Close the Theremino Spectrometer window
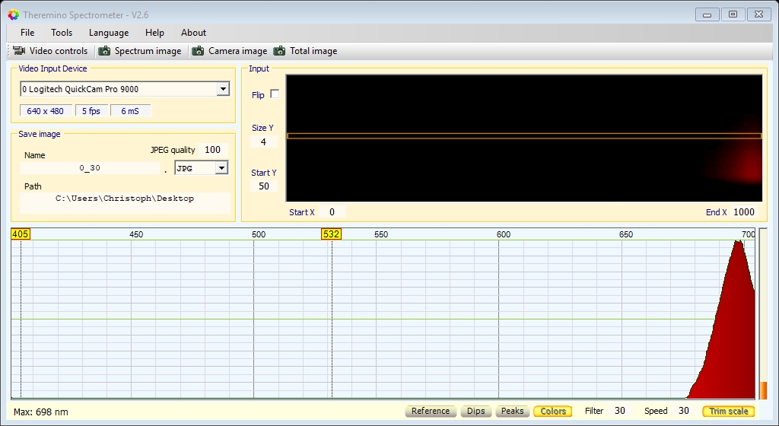 (758, 14)
